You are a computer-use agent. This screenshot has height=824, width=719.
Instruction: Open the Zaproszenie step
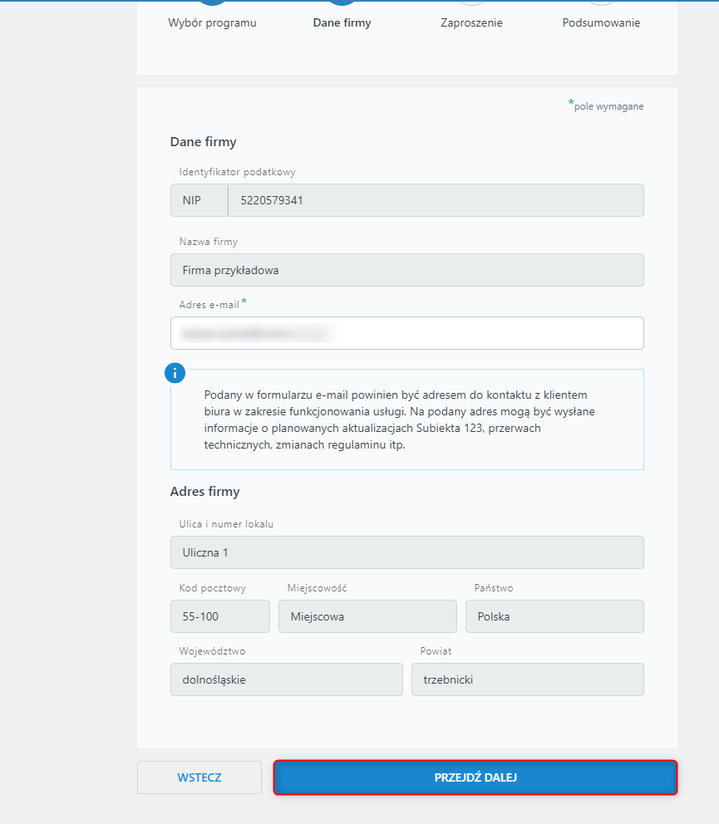pos(471,22)
